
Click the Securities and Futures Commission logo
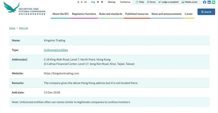click(x=25, y=9)
